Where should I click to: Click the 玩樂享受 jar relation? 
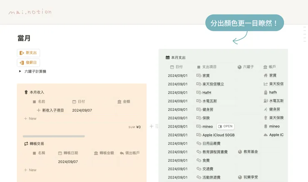click(248, 177)
